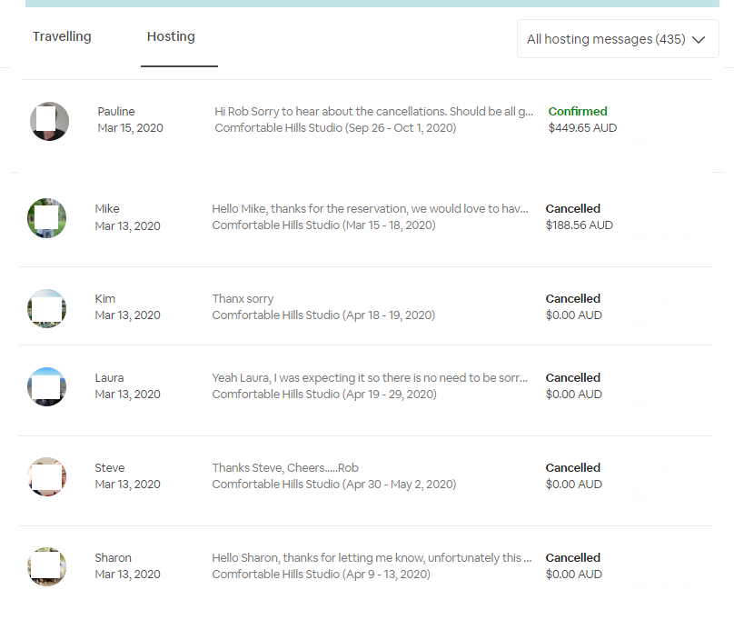Open the 'Hello Sharon' message thread
734x630 pixels.
[372, 558]
